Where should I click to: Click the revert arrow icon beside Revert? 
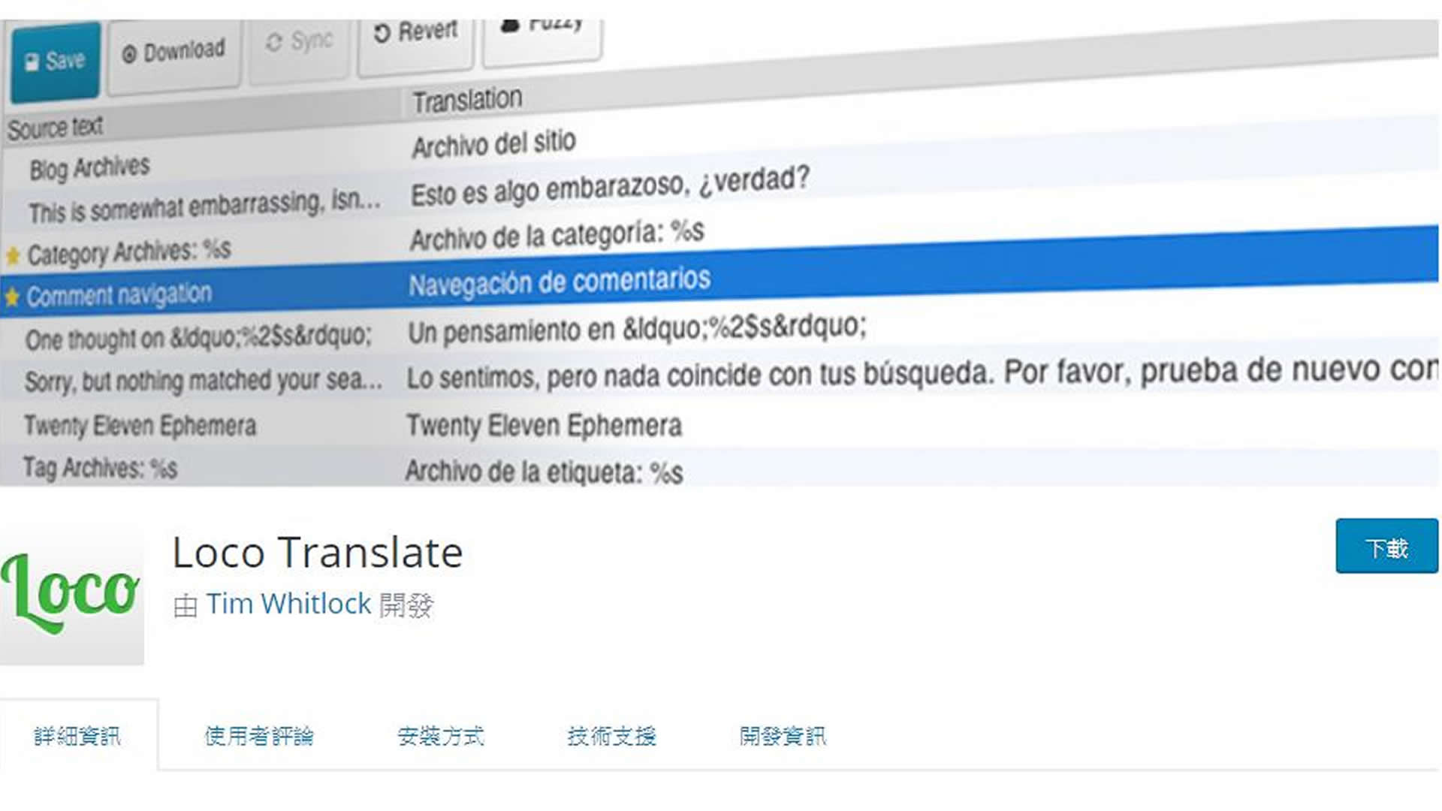pos(382,34)
